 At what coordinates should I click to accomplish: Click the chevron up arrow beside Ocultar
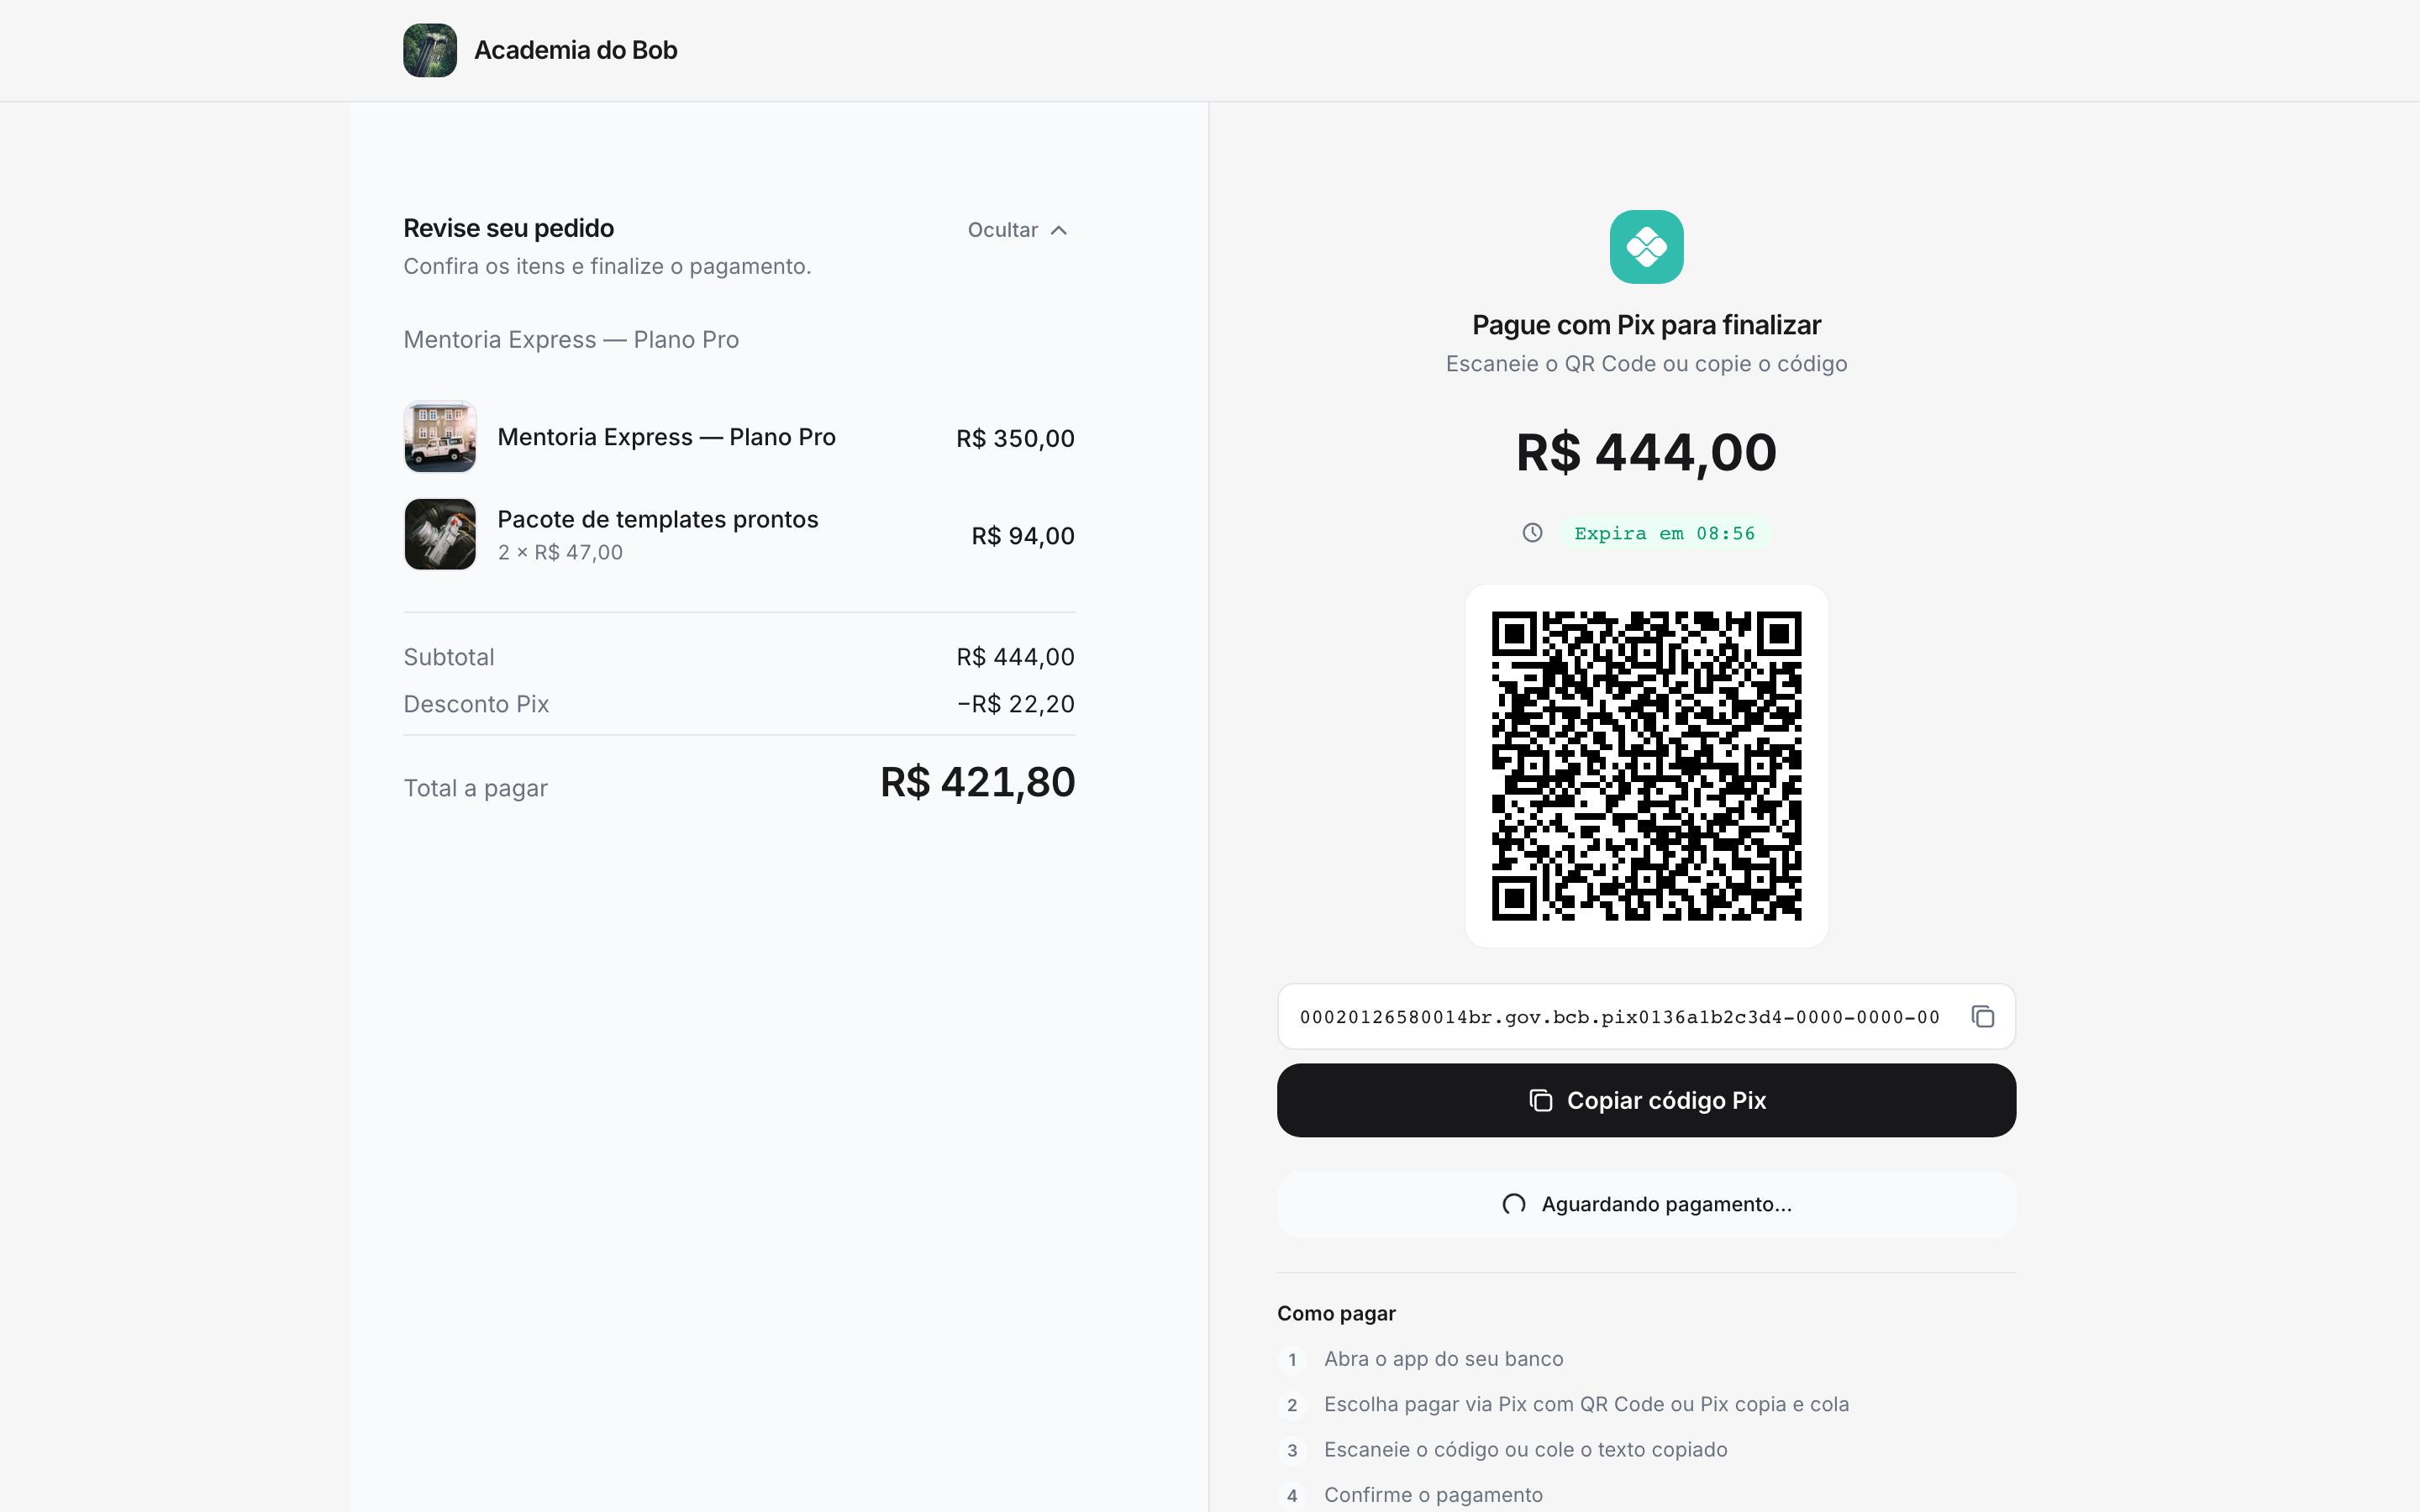pos(1059,230)
